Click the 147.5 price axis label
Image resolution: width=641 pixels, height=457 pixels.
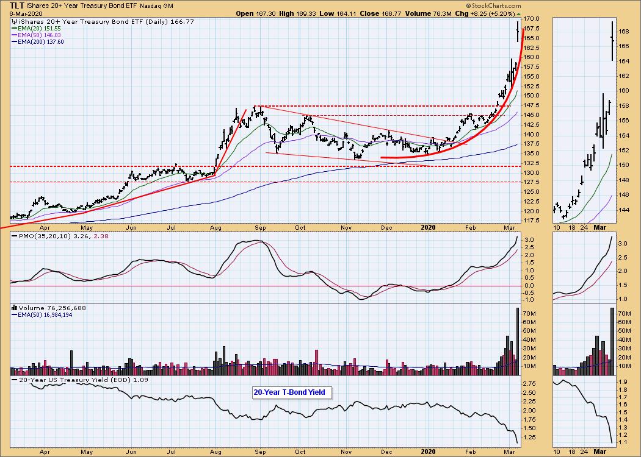(531, 105)
